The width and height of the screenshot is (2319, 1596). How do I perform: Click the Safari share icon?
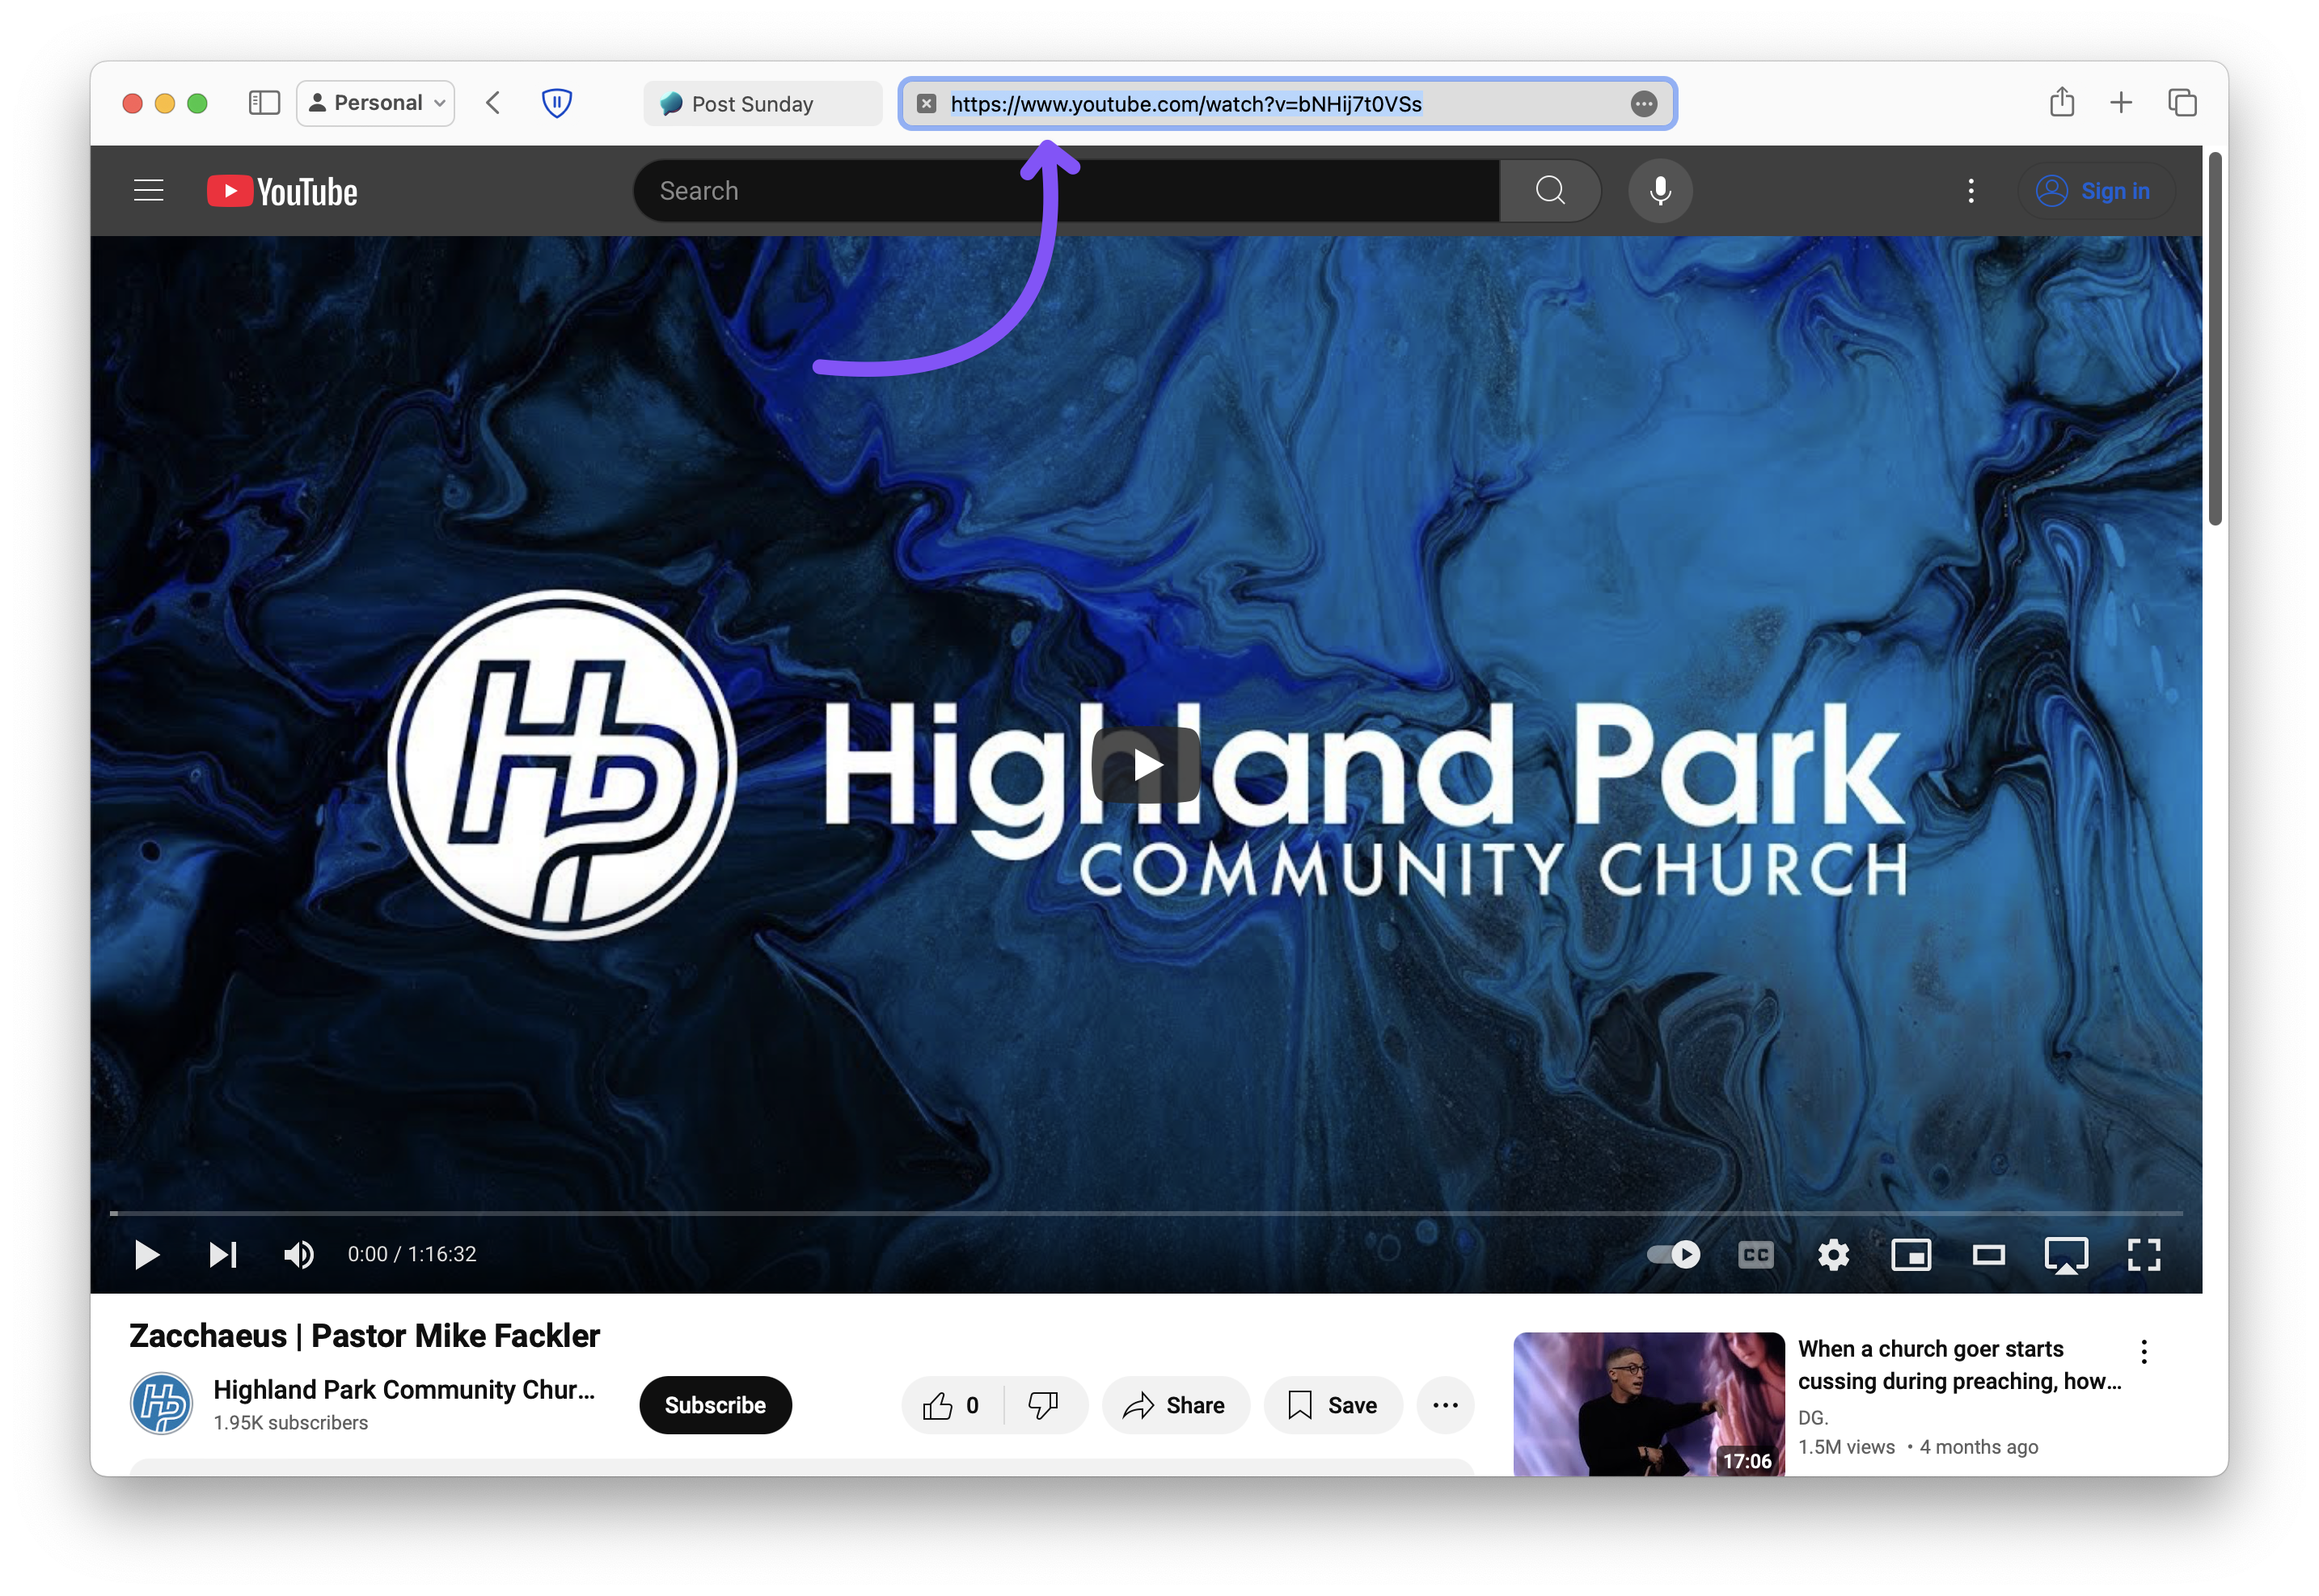(x=2062, y=102)
